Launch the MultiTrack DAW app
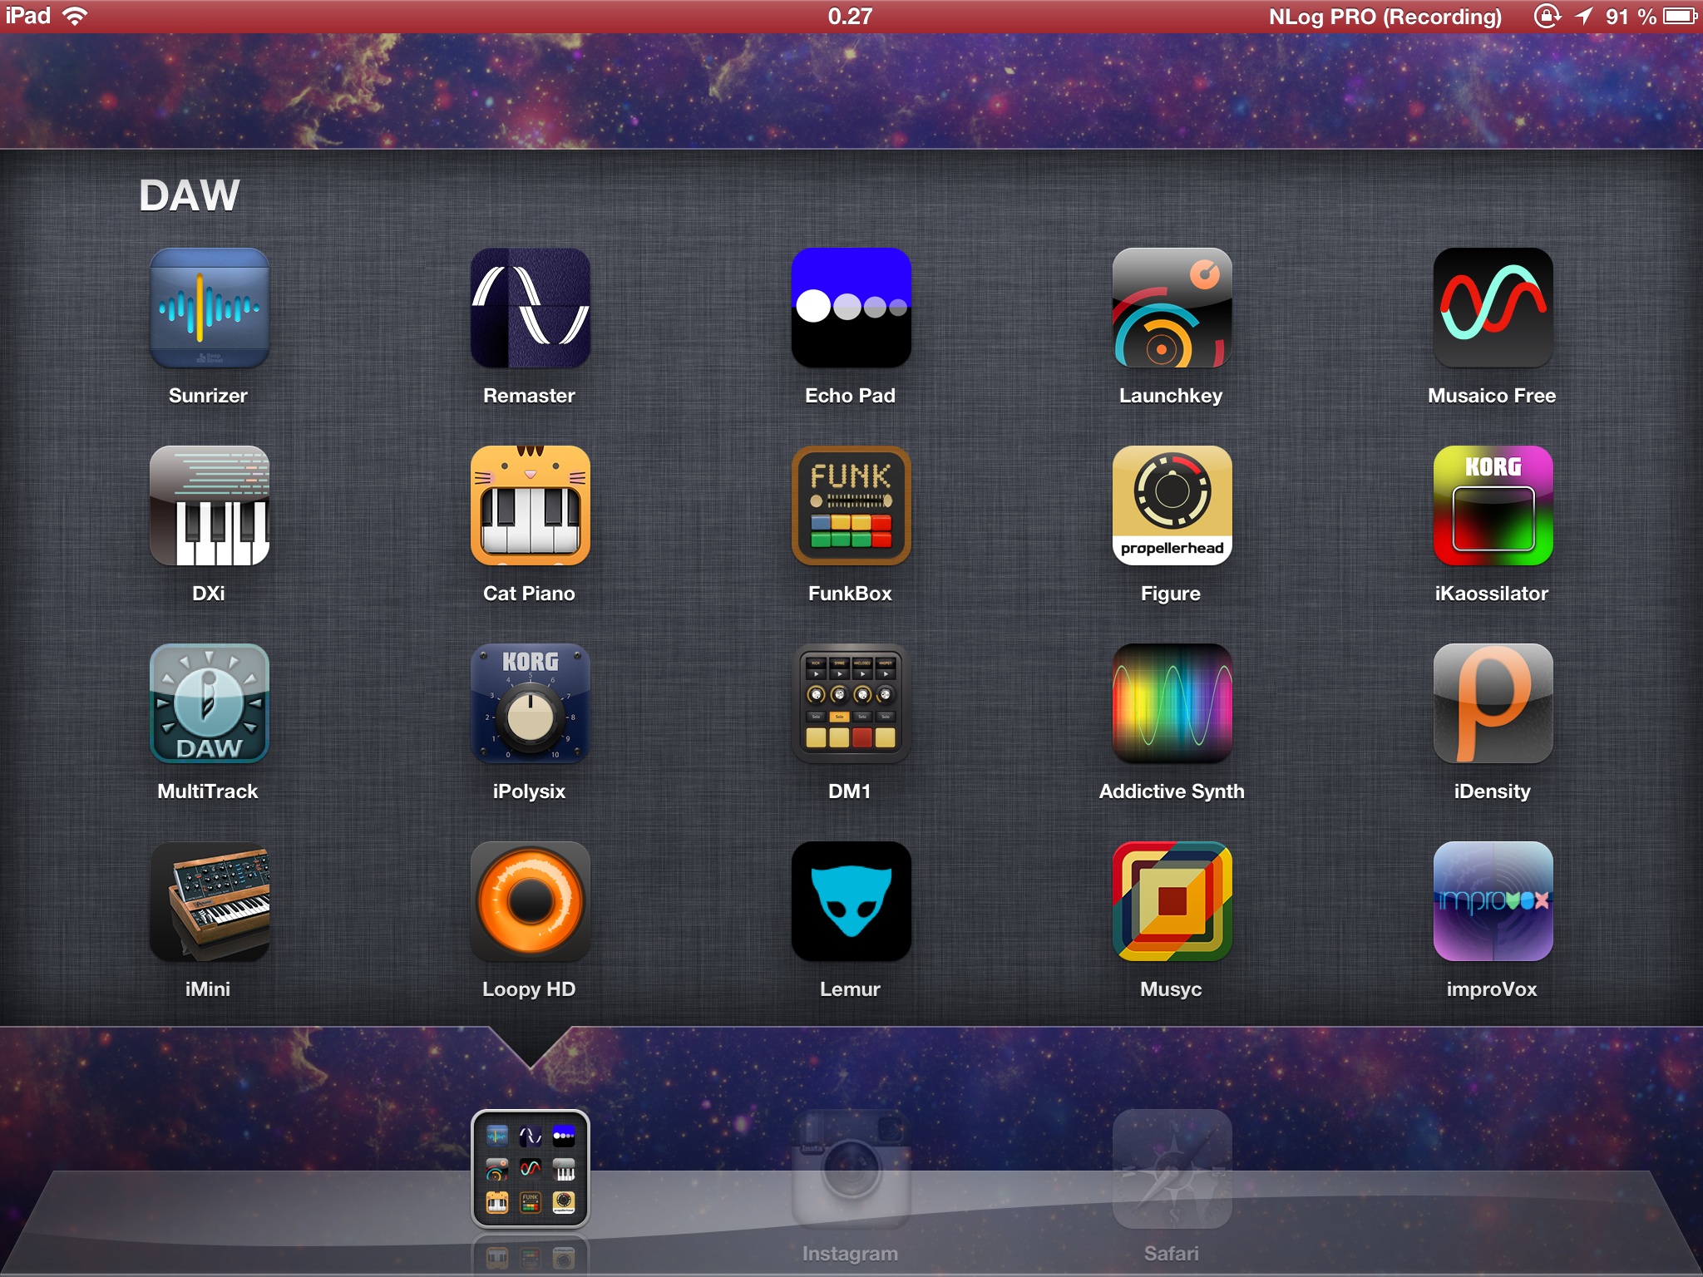Screen dimensions: 1703x1277 209,703
